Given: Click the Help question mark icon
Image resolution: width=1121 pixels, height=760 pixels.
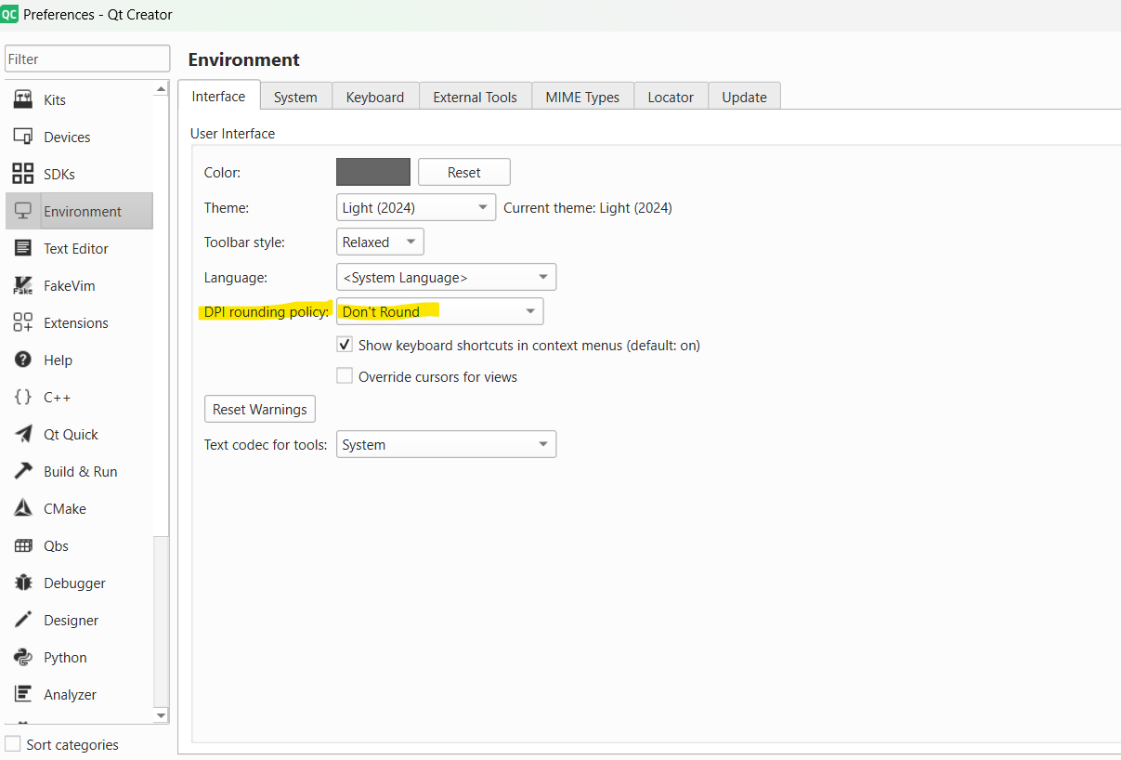Looking at the screenshot, I should (23, 360).
